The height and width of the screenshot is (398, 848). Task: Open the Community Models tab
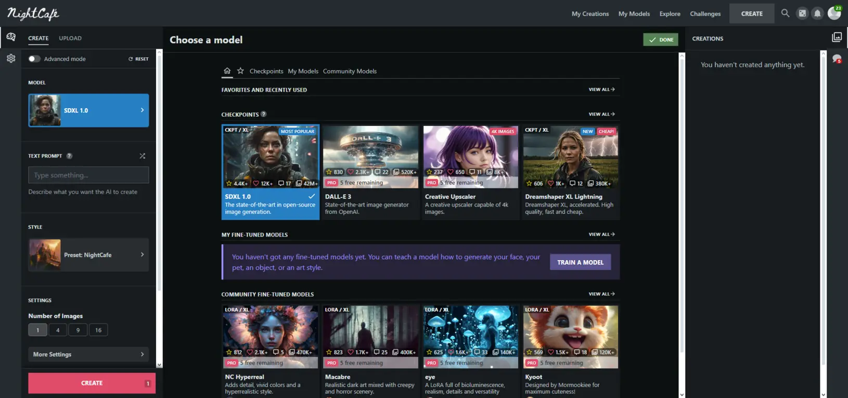(350, 71)
